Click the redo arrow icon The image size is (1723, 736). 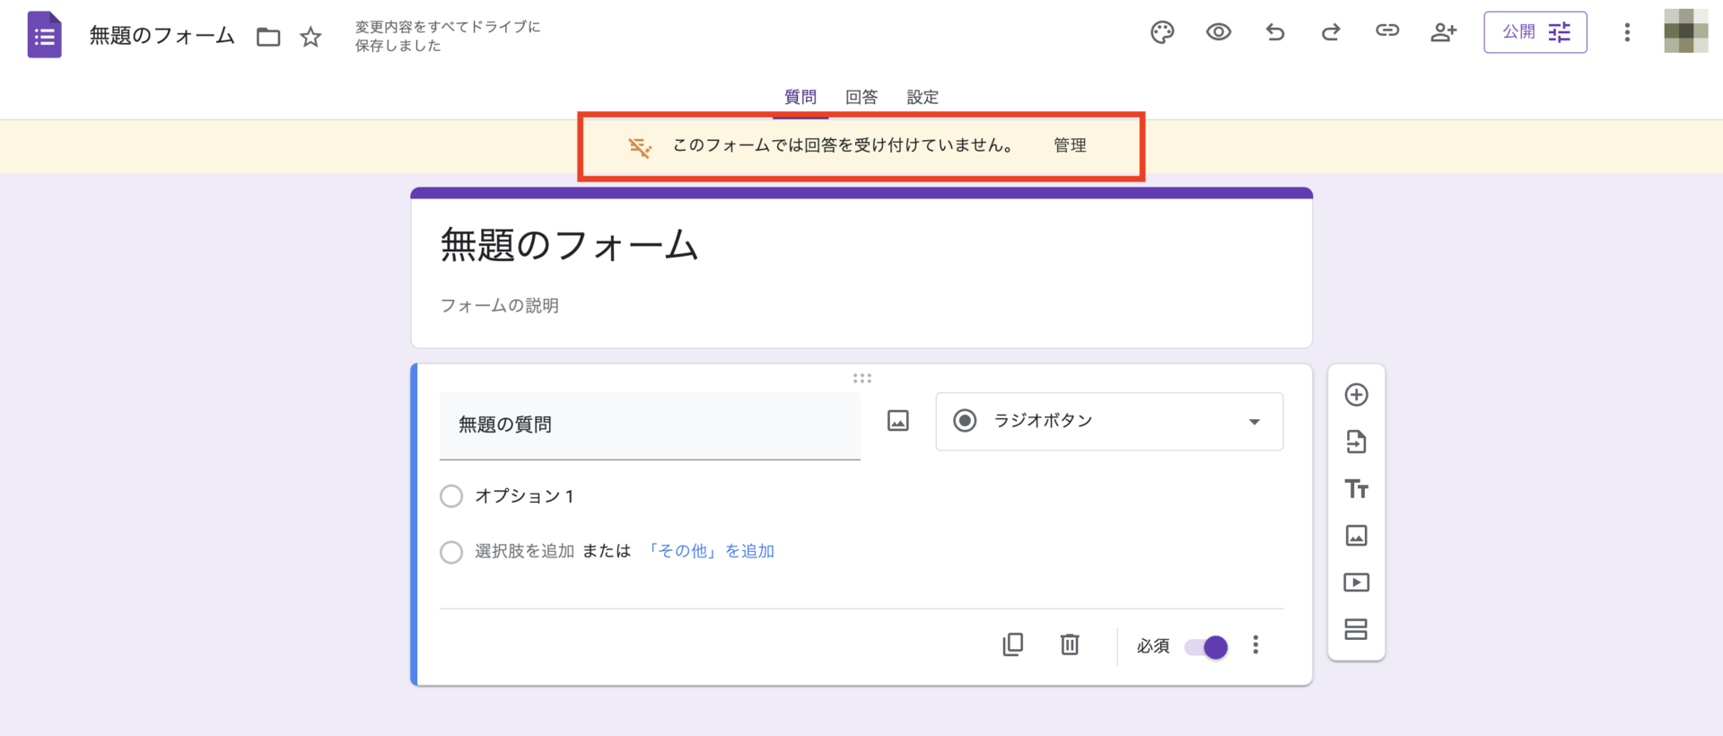pos(1331,33)
